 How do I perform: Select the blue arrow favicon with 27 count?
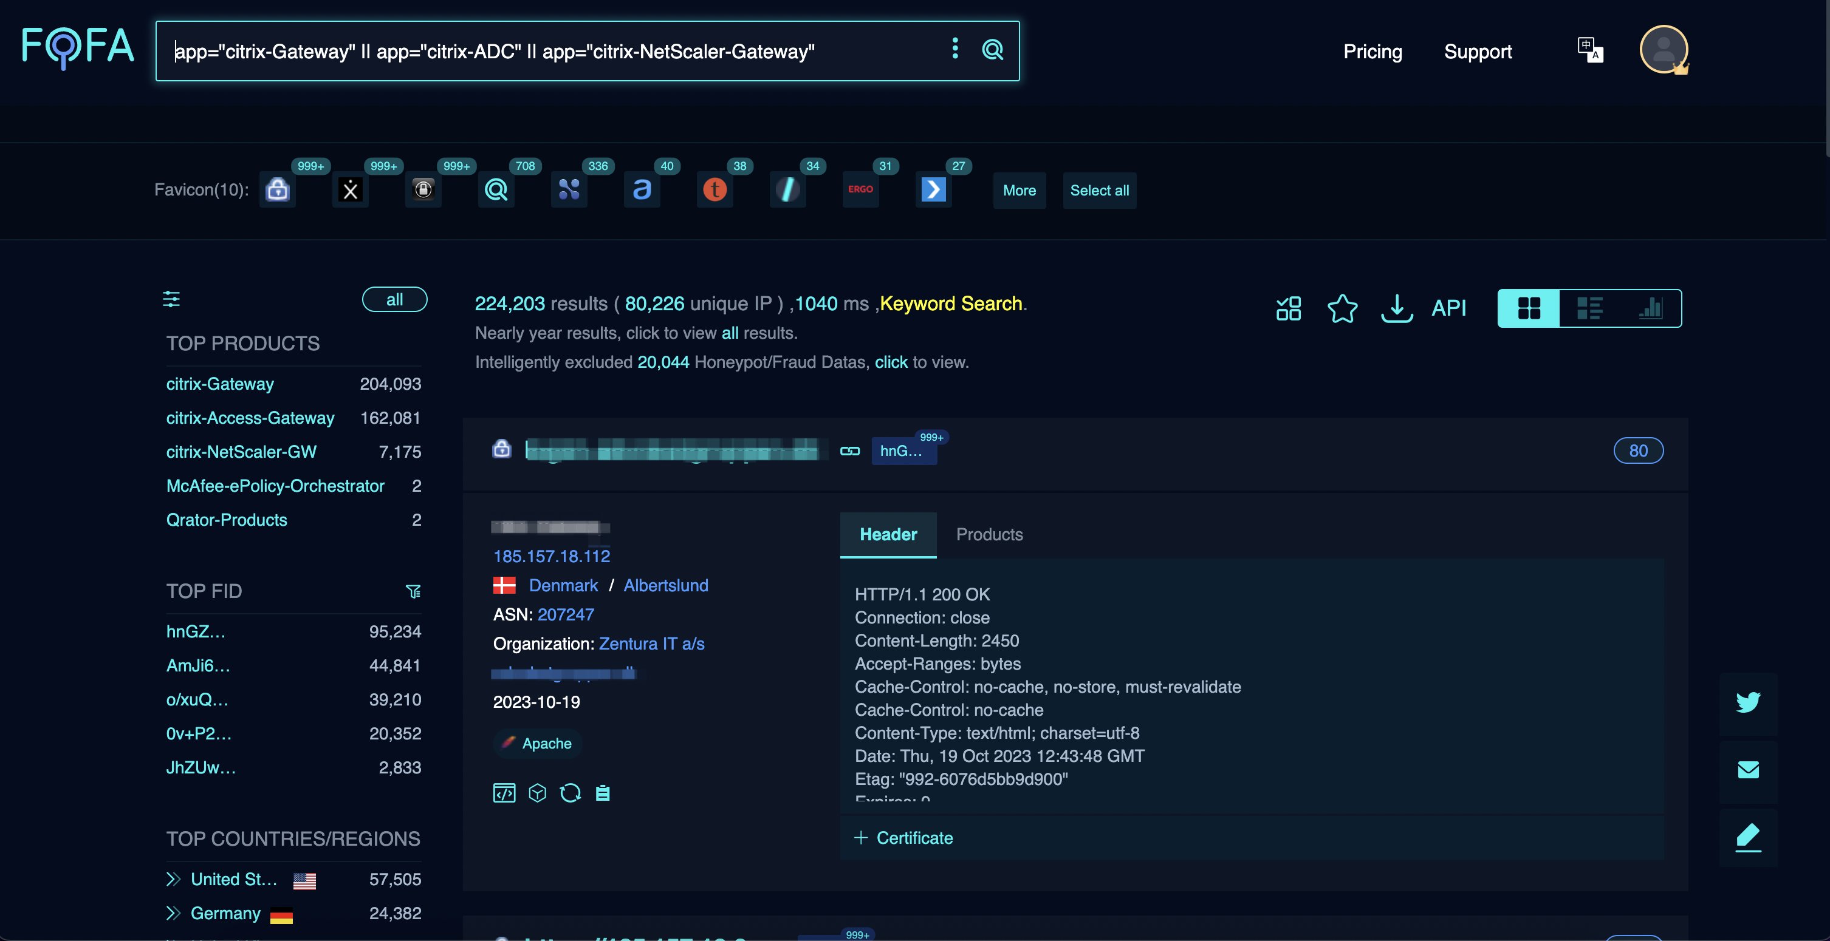click(x=933, y=189)
